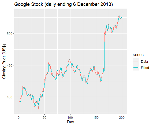153x126 pixels.
Task: Click the 150 x-axis tick label
Action: [96, 118]
